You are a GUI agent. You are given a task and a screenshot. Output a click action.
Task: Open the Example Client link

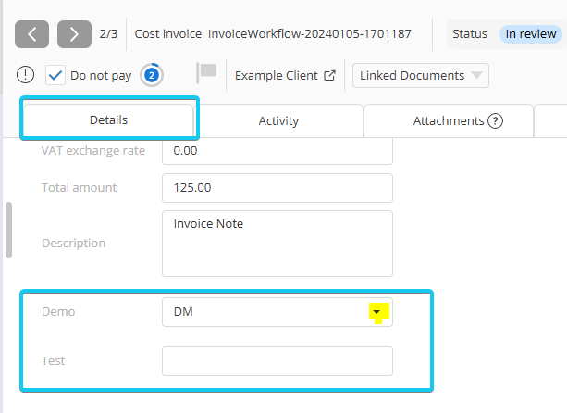(x=277, y=75)
